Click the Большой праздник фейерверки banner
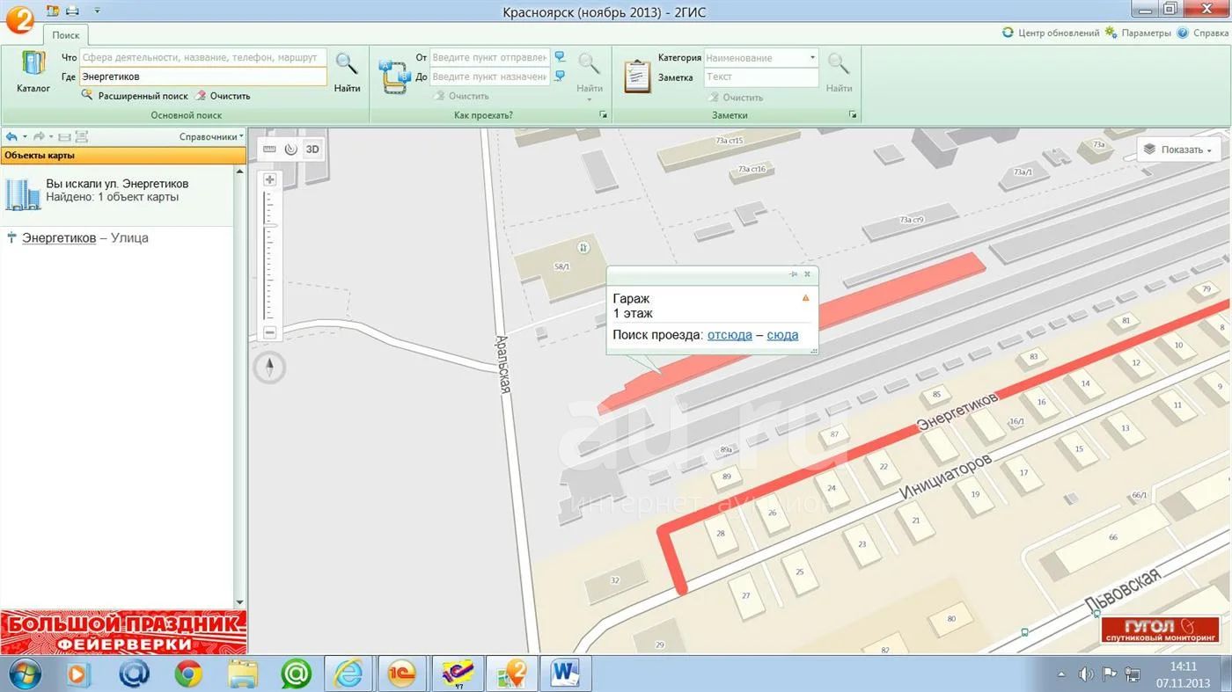Screen dimensions: 1232x692 (123, 632)
